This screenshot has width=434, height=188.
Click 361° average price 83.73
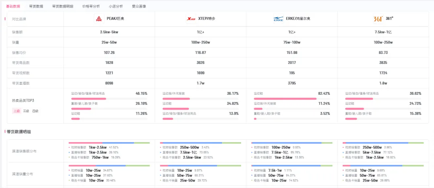[x=383, y=53]
